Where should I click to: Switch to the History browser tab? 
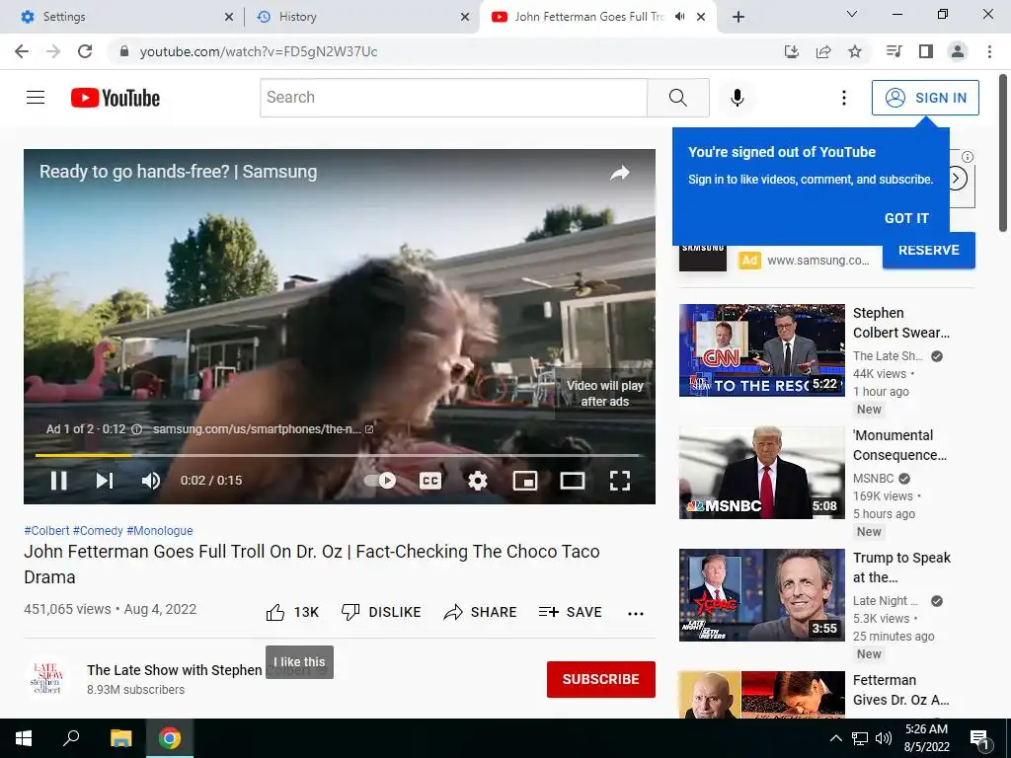point(361,17)
